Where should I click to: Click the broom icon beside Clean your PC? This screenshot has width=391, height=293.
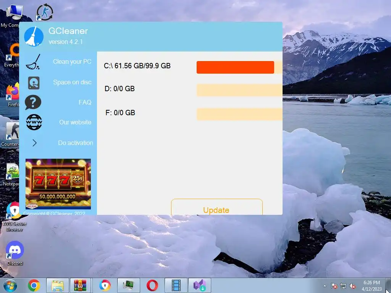[33, 61]
